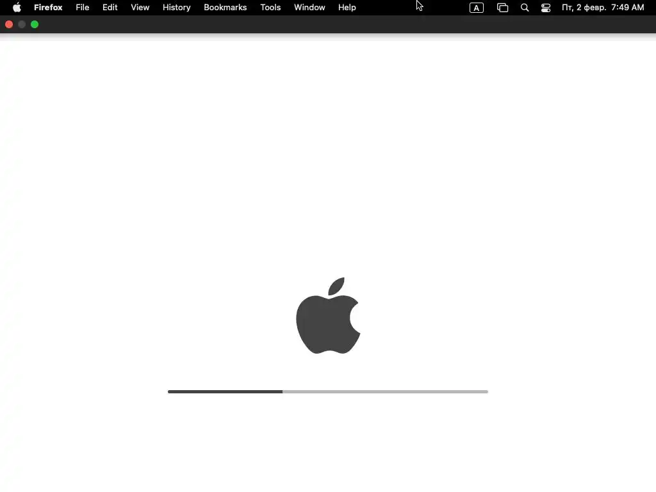Open Spotlight search magnifier icon
Screen dimensions: 656x492
click(525, 8)
